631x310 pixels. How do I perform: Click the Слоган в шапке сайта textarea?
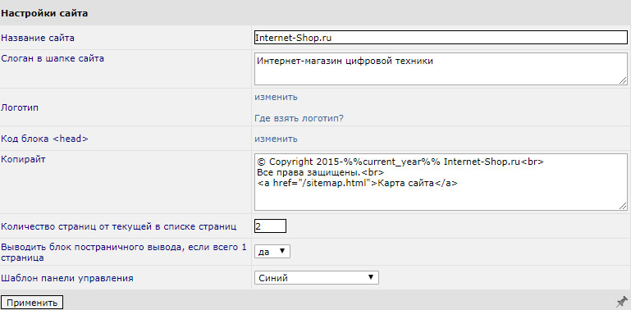(441, 69)
